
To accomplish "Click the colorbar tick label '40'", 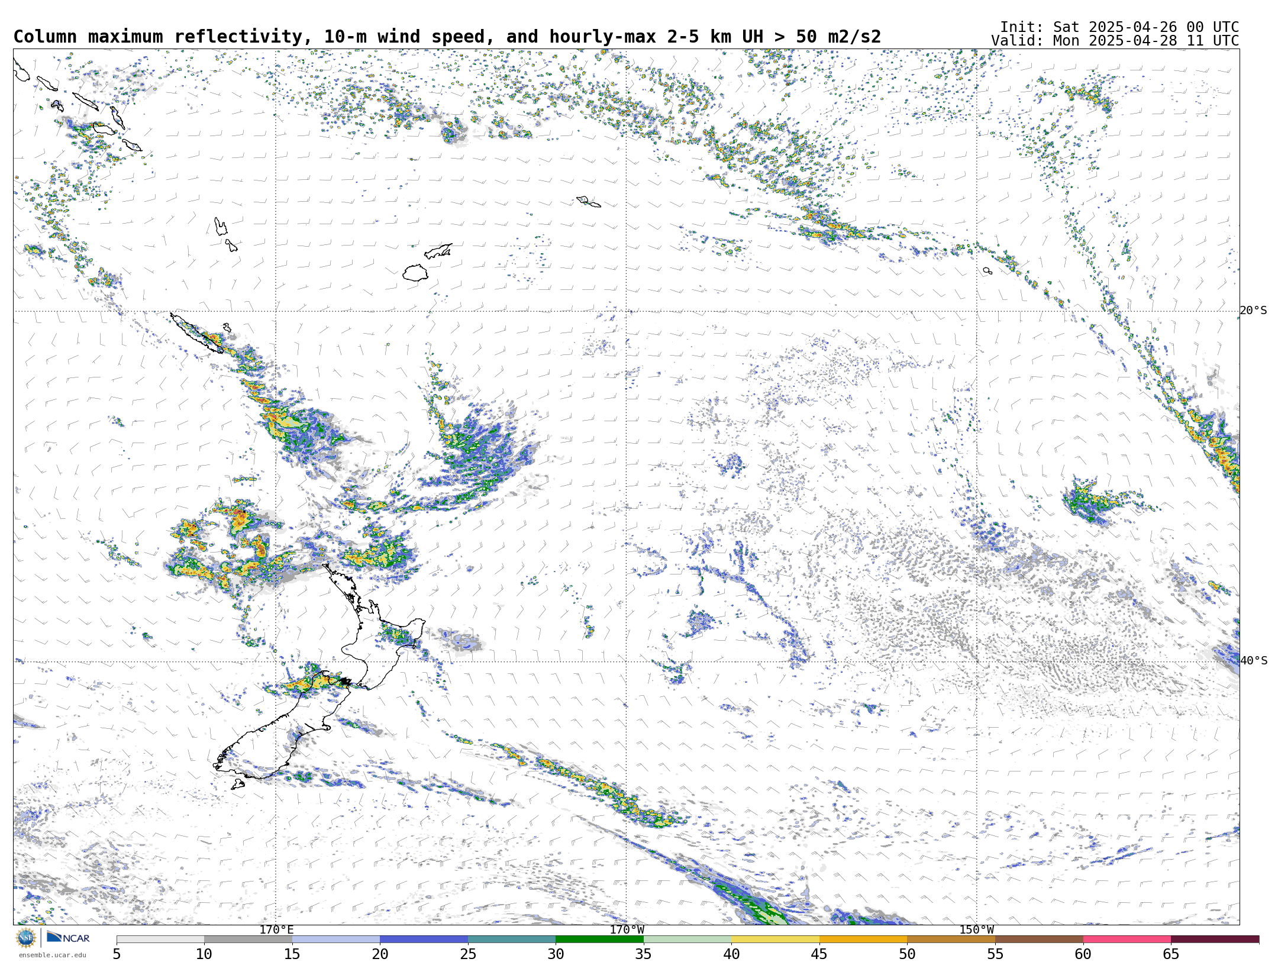I will (731, 954).
